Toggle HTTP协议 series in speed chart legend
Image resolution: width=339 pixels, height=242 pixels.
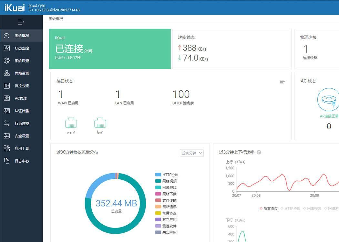click(291, 208)
